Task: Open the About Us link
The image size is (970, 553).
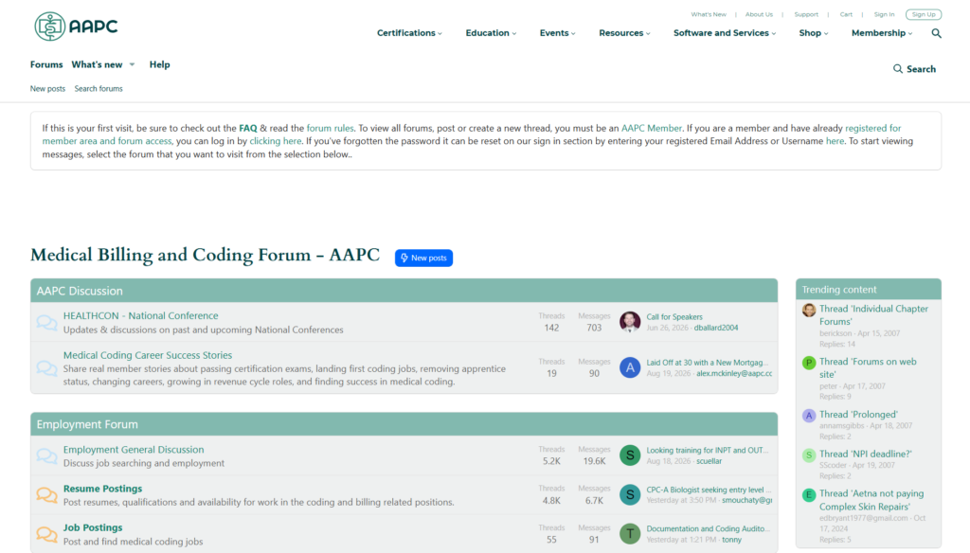Action: (759, 14)
